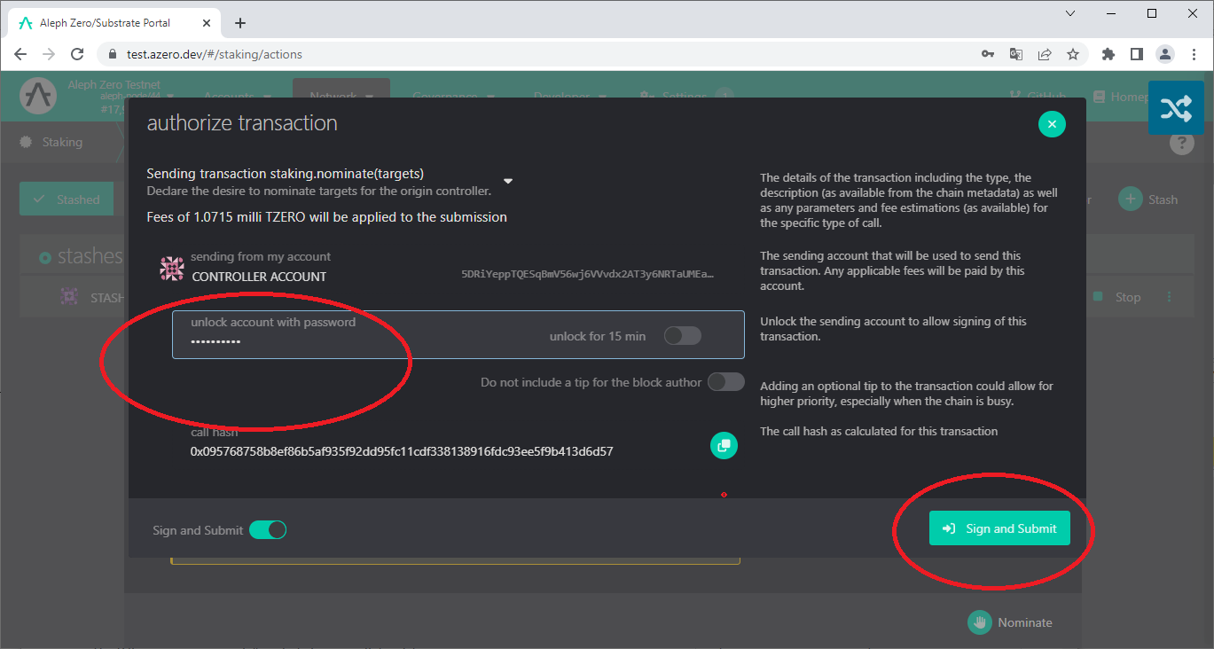The height and width of the screenshot is (649, 1214).
Task: Click the site lock icon
Action: point(112,54)
